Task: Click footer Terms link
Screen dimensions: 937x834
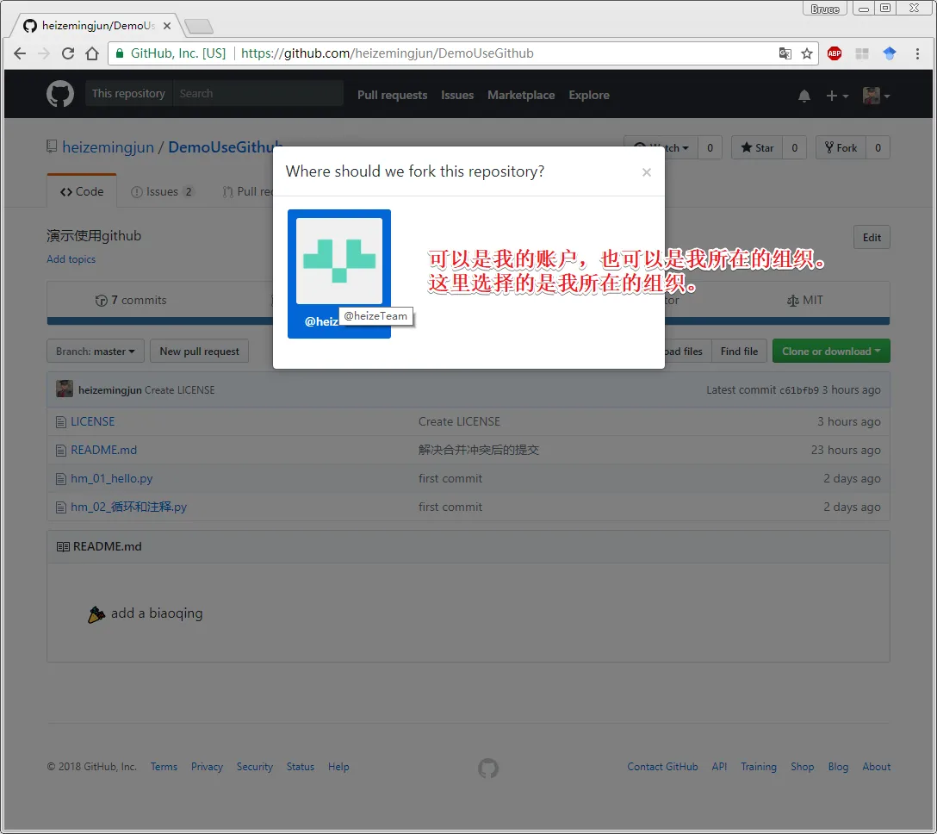Action: [x=164, y=767]
